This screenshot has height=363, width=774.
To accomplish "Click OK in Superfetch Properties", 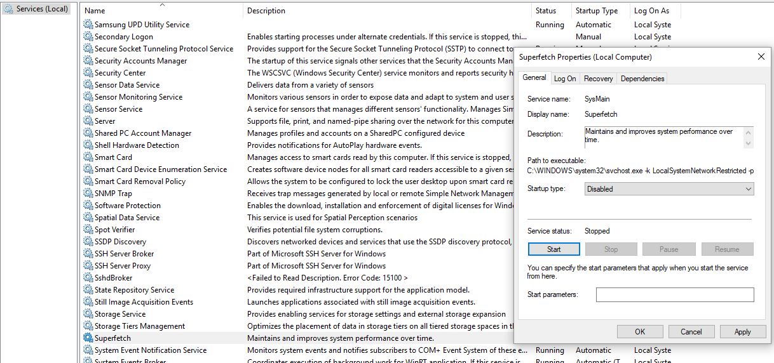I will tap(640, 331).
